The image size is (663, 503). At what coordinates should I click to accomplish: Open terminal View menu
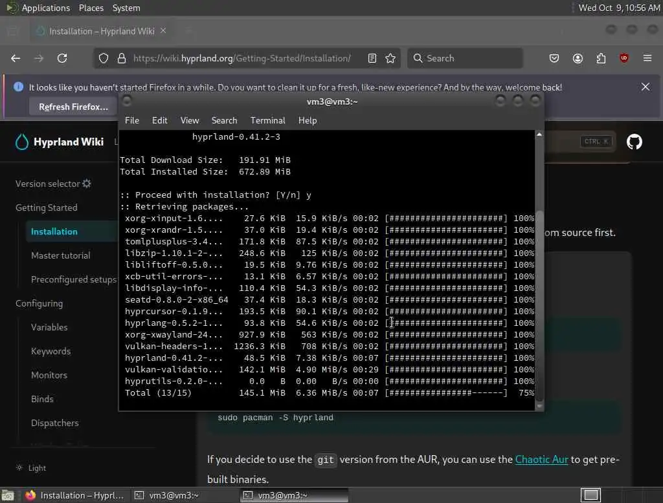click(190, 120)
